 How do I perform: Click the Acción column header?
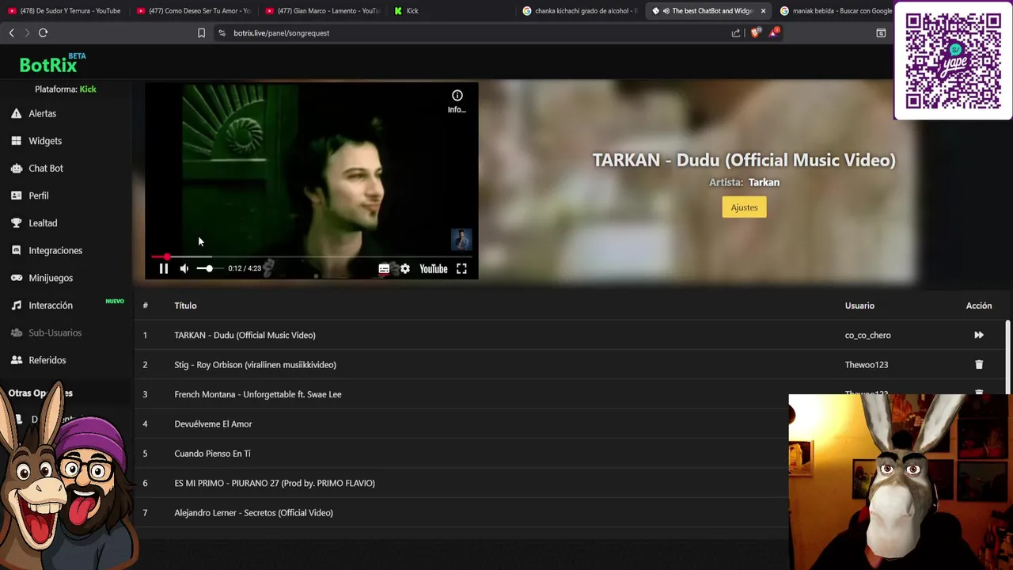(x=979, y=306)
